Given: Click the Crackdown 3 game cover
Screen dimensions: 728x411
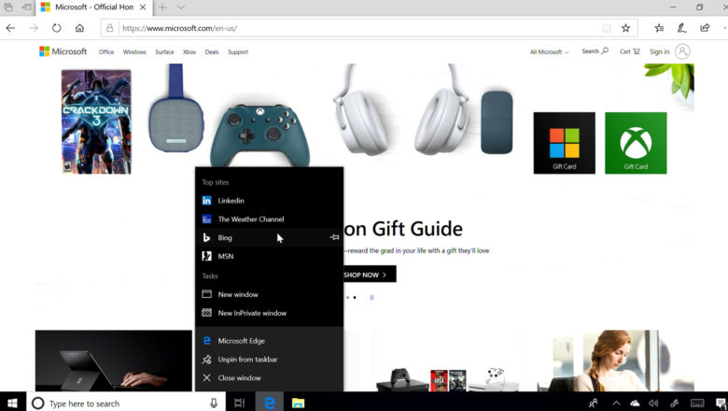Looking at the screenshot, I should pyautogui.click(x=96, y=121).
